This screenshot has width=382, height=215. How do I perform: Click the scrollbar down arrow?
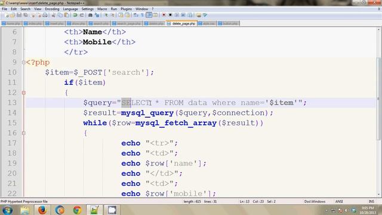(x=378, y=195)
